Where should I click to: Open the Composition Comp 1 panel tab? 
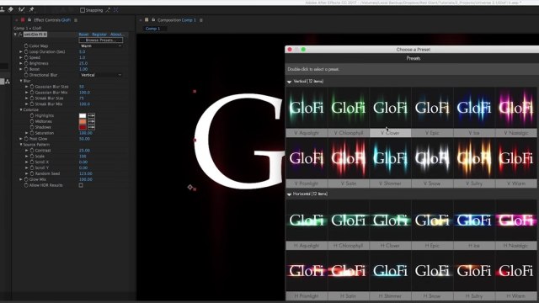[x=176, y=20]
